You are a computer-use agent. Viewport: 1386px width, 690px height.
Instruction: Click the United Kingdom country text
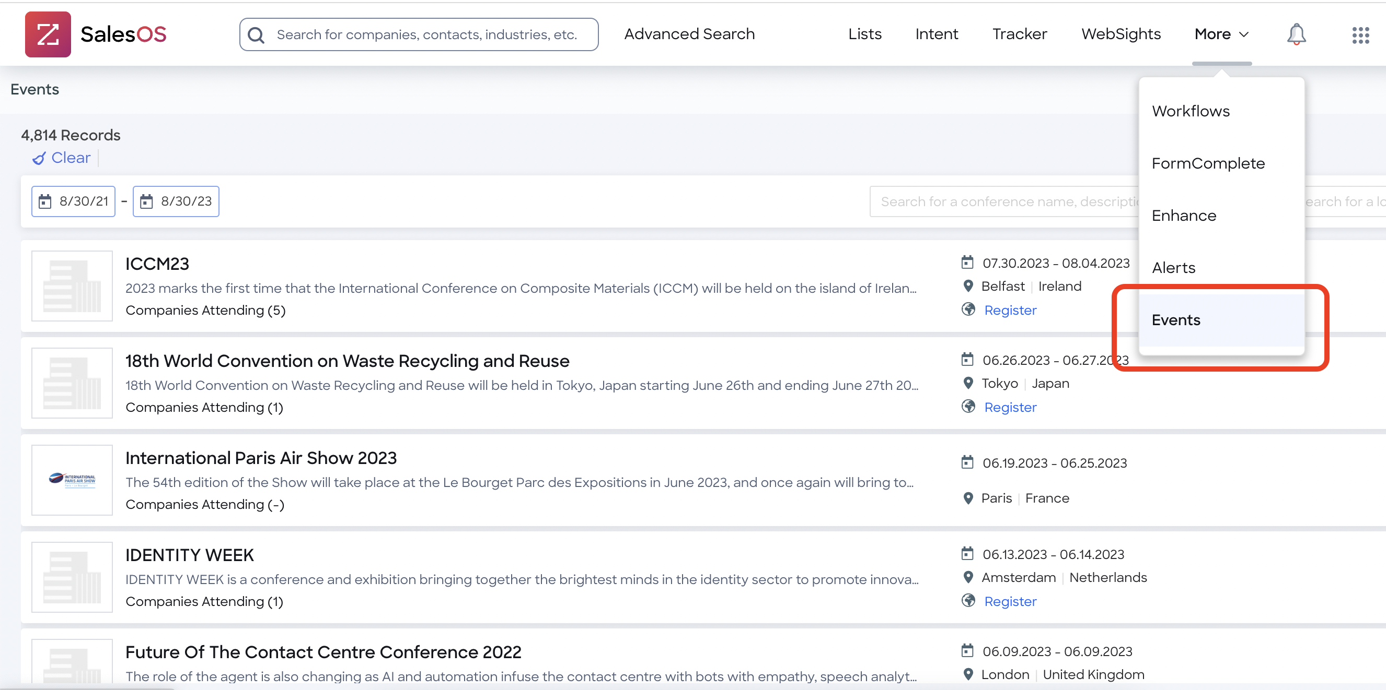point(1093,675)
